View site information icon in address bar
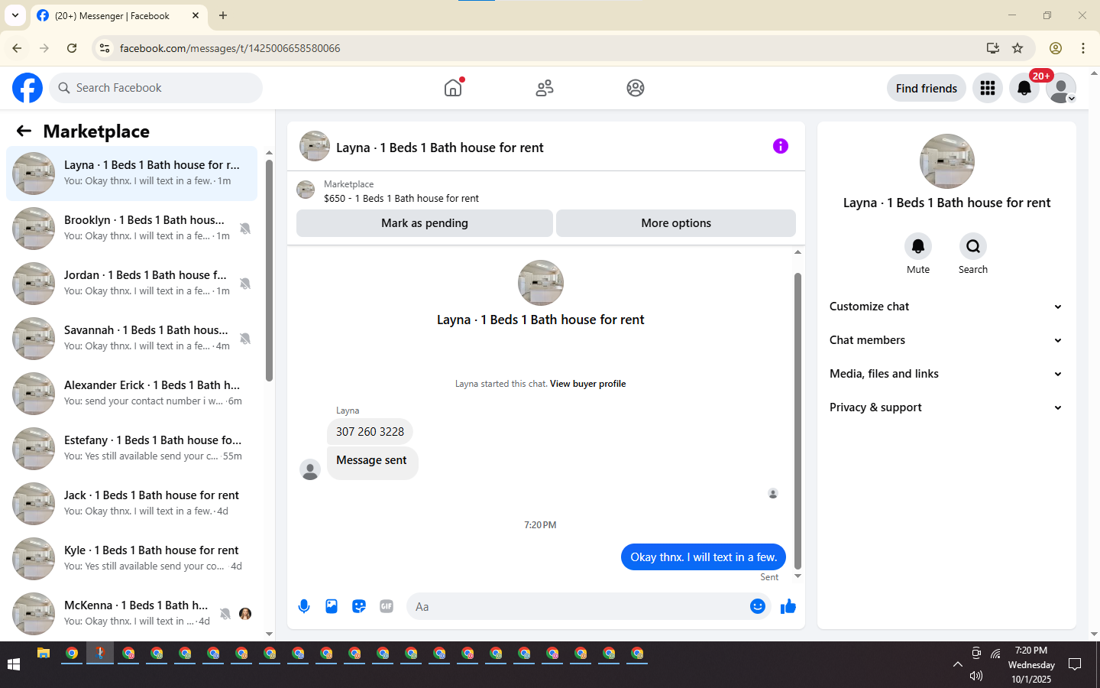The width and height of the screenshot is (1100, 688). (105, 48)
